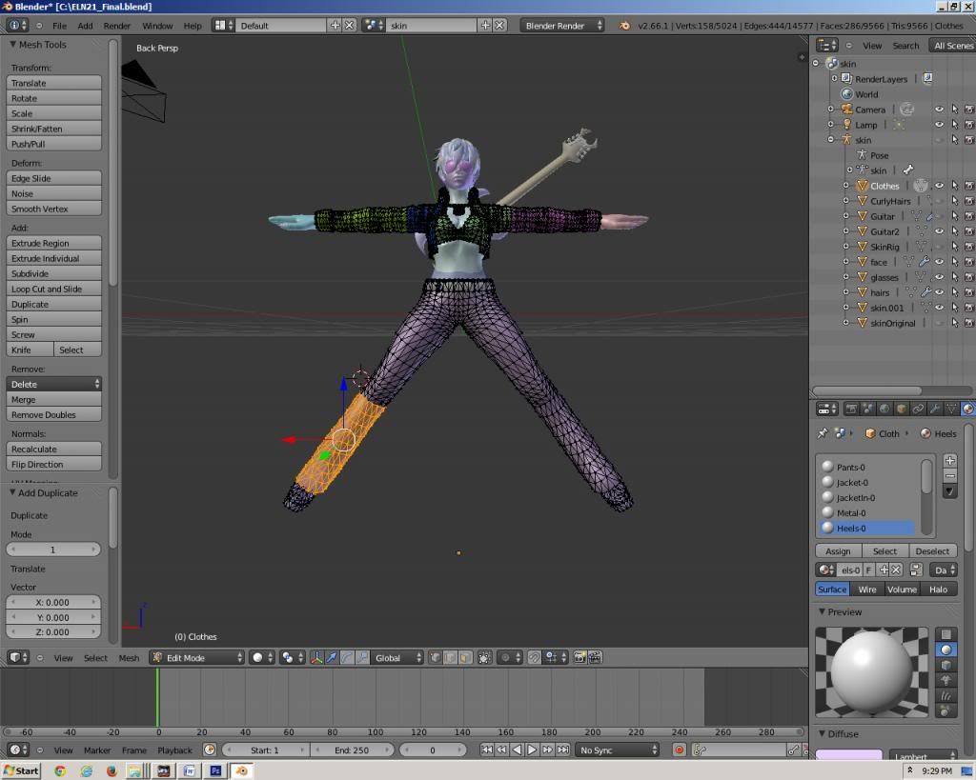This screenshot has height=780, width=976.
Task: Open the Edit Mode dropdown
Action: click(197, 658)
